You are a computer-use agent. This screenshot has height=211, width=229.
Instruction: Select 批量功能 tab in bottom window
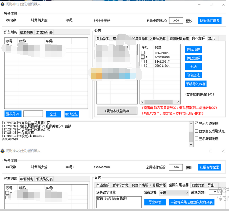159,185
